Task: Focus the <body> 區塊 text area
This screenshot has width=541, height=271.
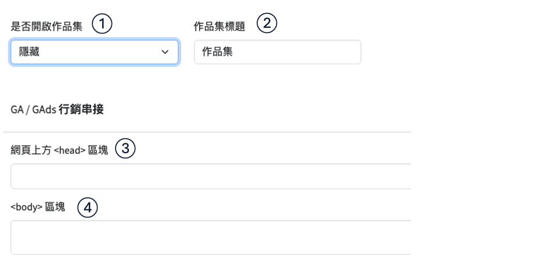Action: (x=211, y=237)
